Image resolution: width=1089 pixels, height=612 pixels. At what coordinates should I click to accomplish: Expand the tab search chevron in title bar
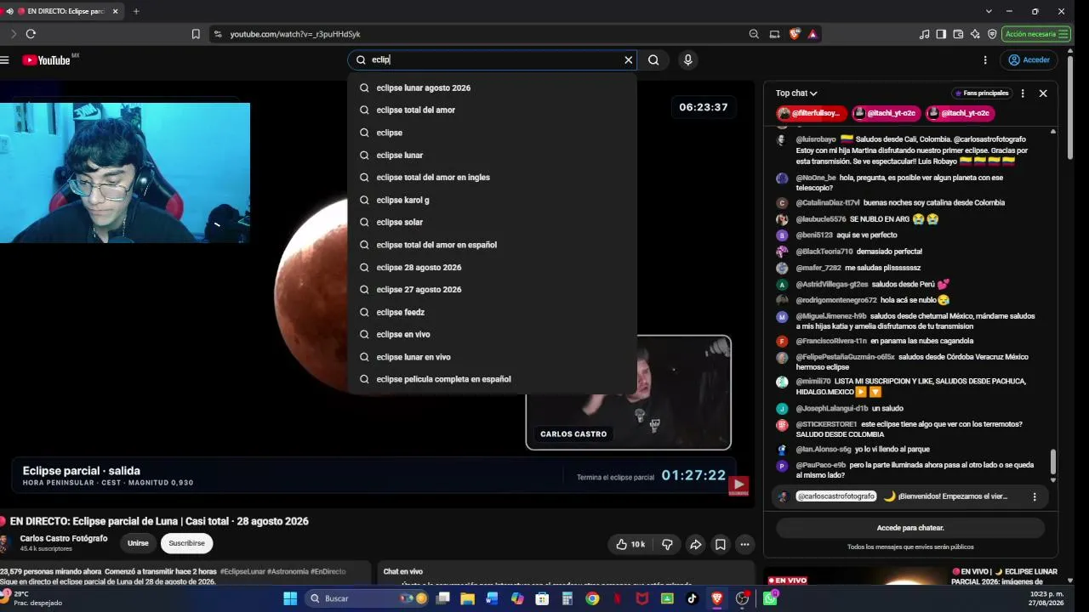(989, 11)
